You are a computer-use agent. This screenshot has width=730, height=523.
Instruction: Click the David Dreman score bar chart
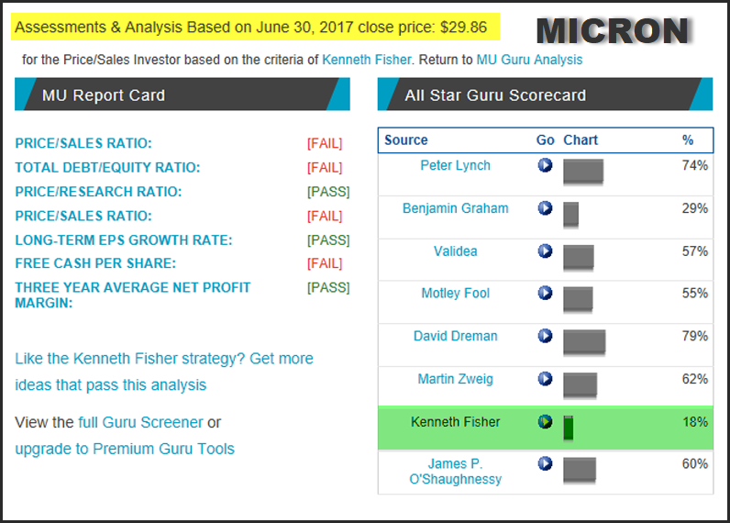(x=584, y=341)
